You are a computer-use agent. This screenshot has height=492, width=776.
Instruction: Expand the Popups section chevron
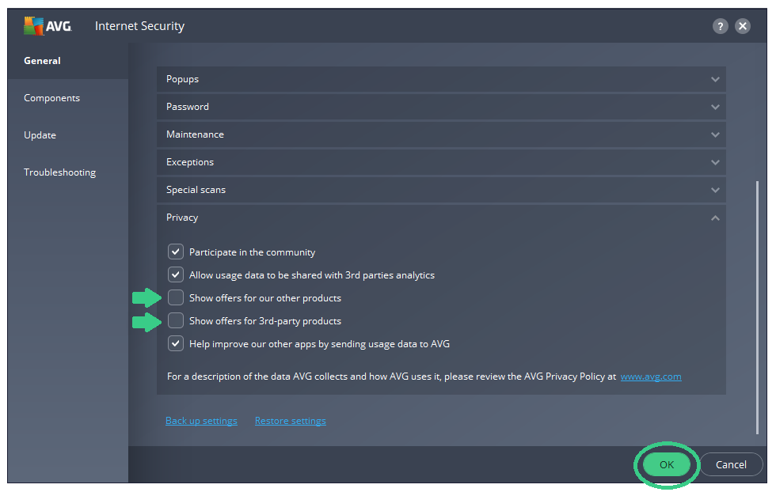pyautogui.click(x=715, y=79)
